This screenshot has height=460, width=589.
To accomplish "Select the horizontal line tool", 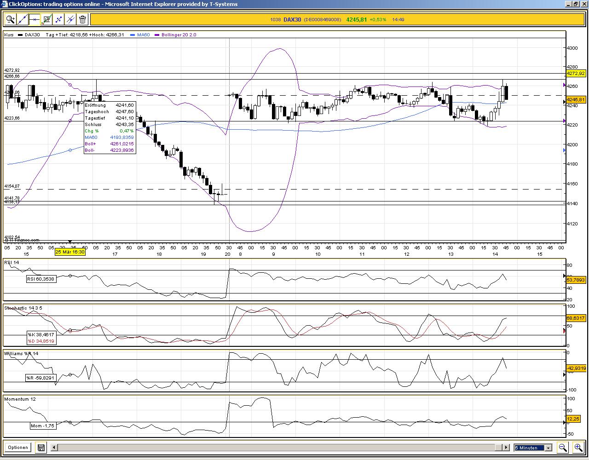I will coord(34,19).
